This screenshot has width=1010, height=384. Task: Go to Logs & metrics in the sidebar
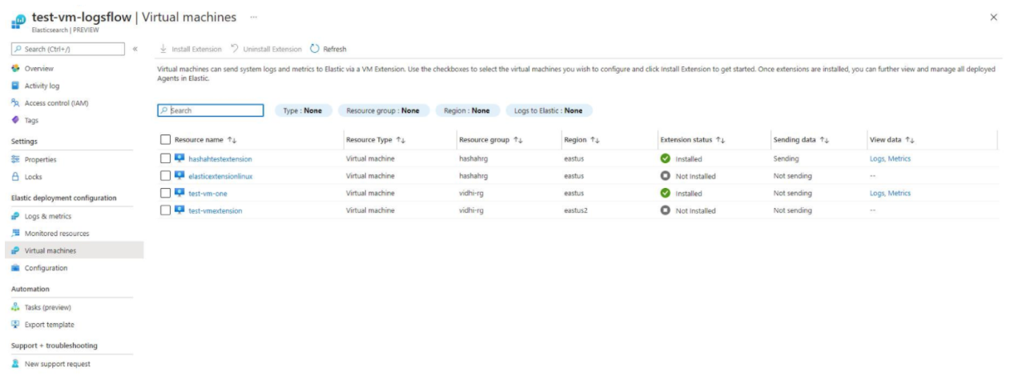[x=47, y=216]
